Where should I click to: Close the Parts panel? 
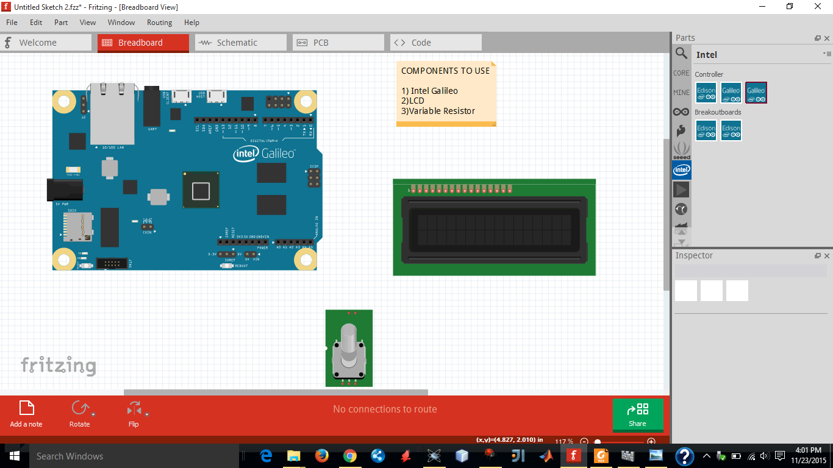point(827,38)
